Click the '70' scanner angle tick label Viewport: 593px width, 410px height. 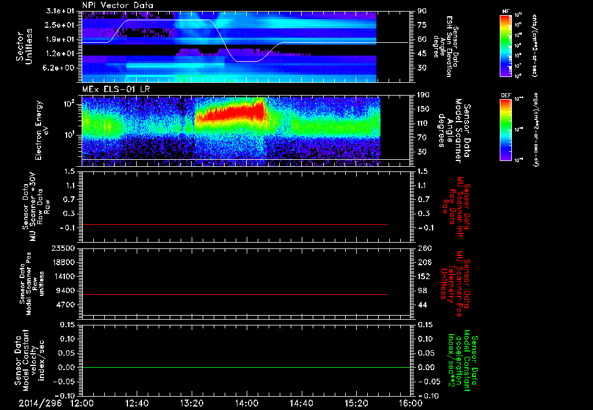[x=422, y=138]
